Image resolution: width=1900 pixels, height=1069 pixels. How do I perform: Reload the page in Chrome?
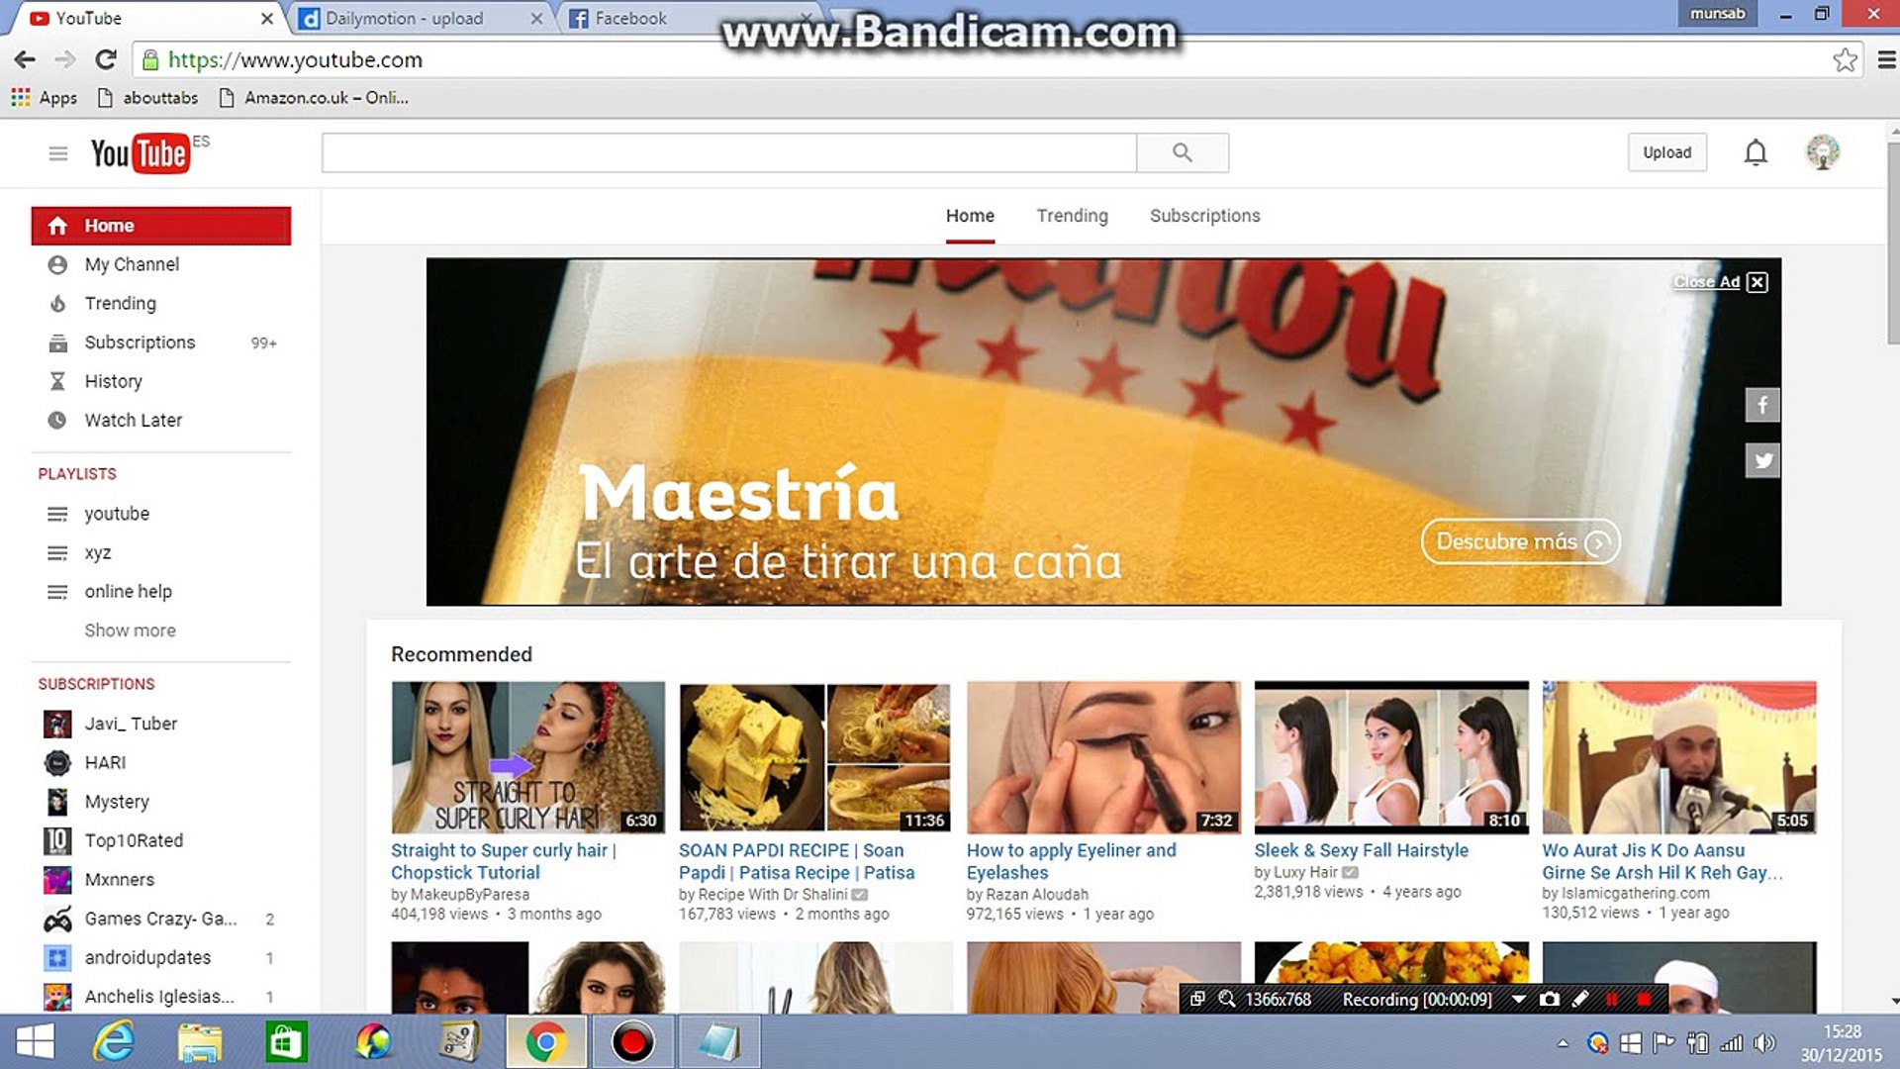click(x=106, y=60)
